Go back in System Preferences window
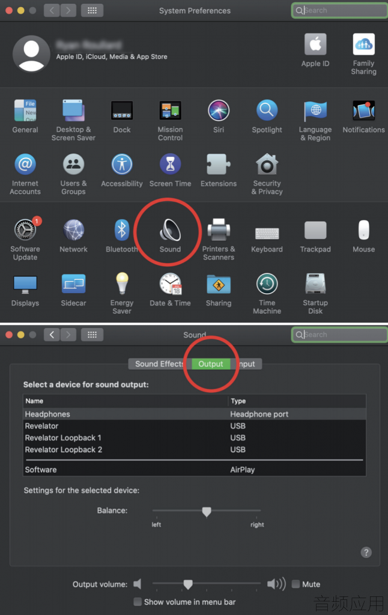 [52, 10]
